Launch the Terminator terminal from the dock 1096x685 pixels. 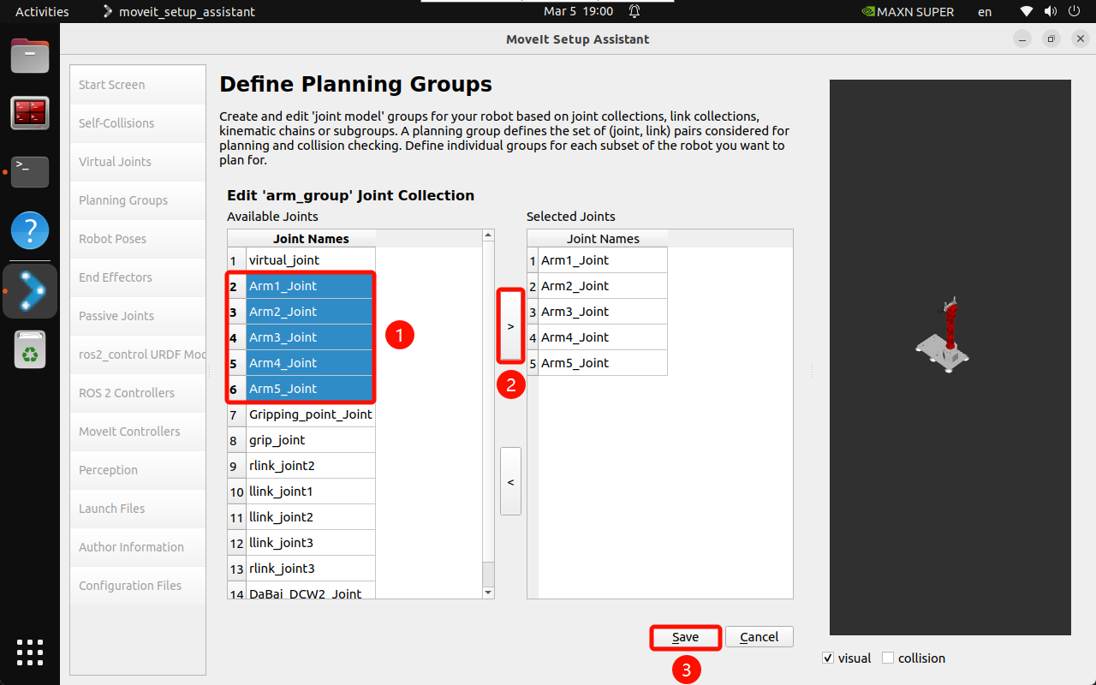(x=30, y=113)
